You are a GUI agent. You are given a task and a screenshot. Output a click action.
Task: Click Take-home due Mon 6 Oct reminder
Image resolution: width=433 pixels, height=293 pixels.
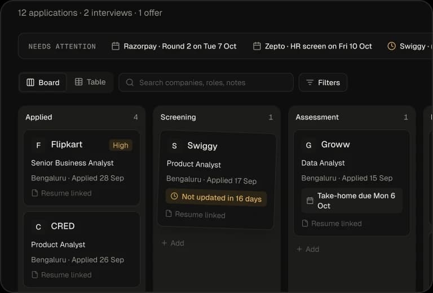(x=352, y=201)
